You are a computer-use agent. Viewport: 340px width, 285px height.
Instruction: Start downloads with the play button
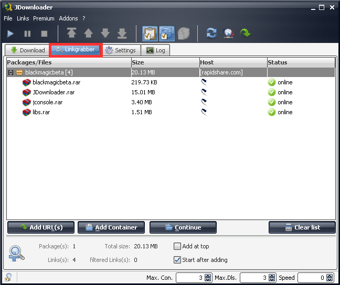pyautogui.click(x=10, y=34)
